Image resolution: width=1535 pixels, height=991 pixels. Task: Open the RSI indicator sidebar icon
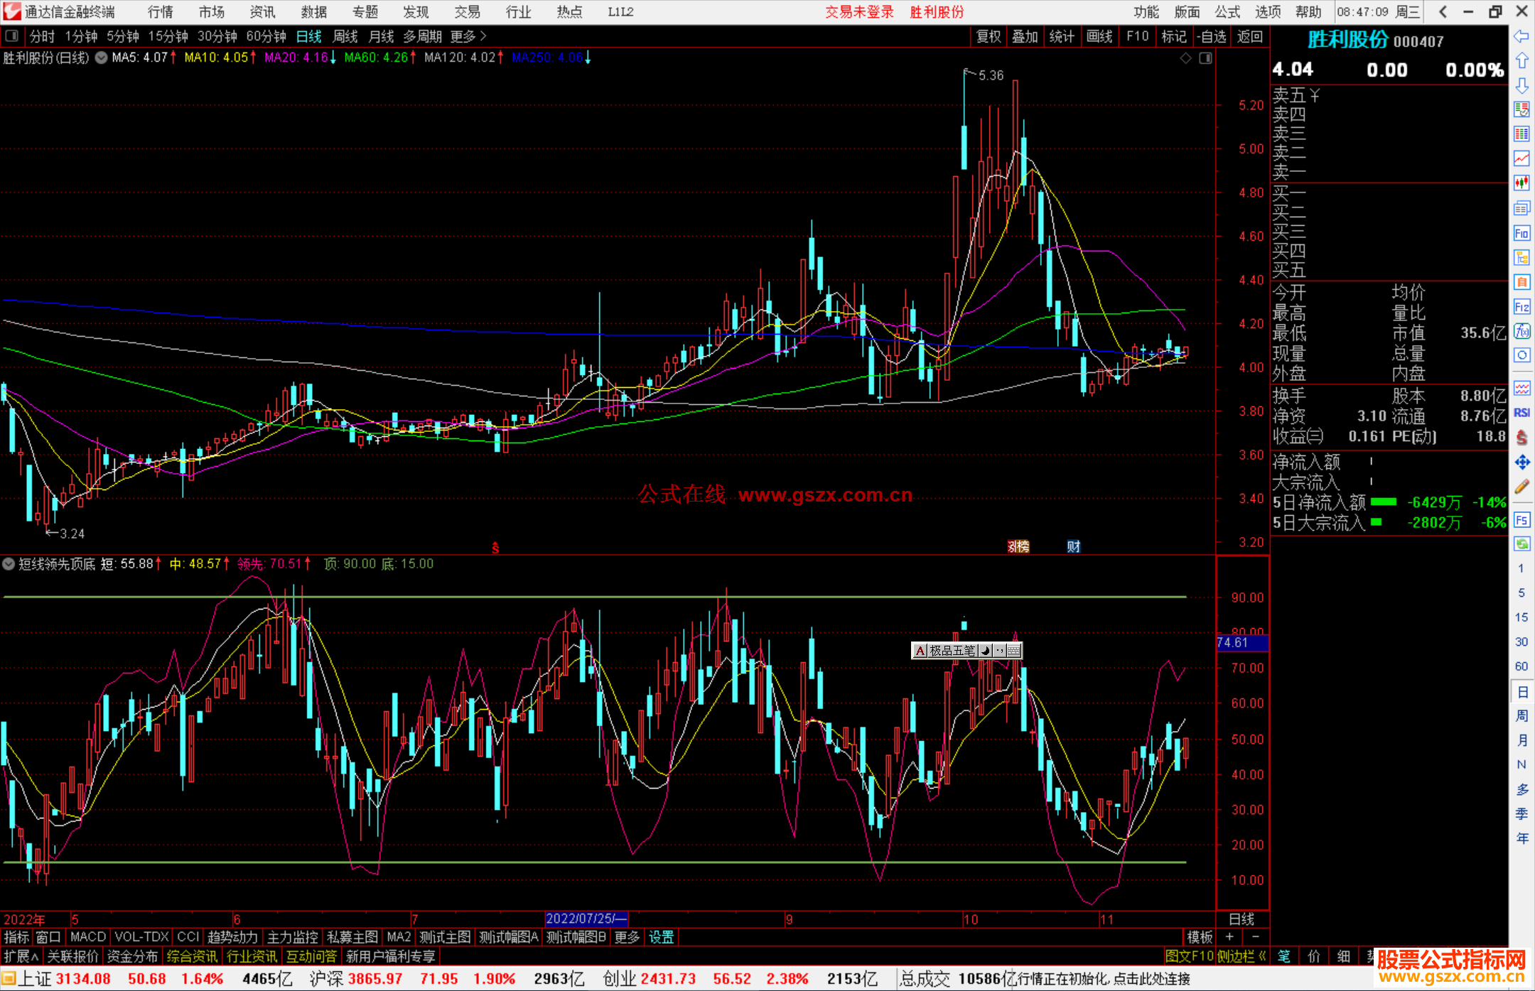coord(1521,413)
